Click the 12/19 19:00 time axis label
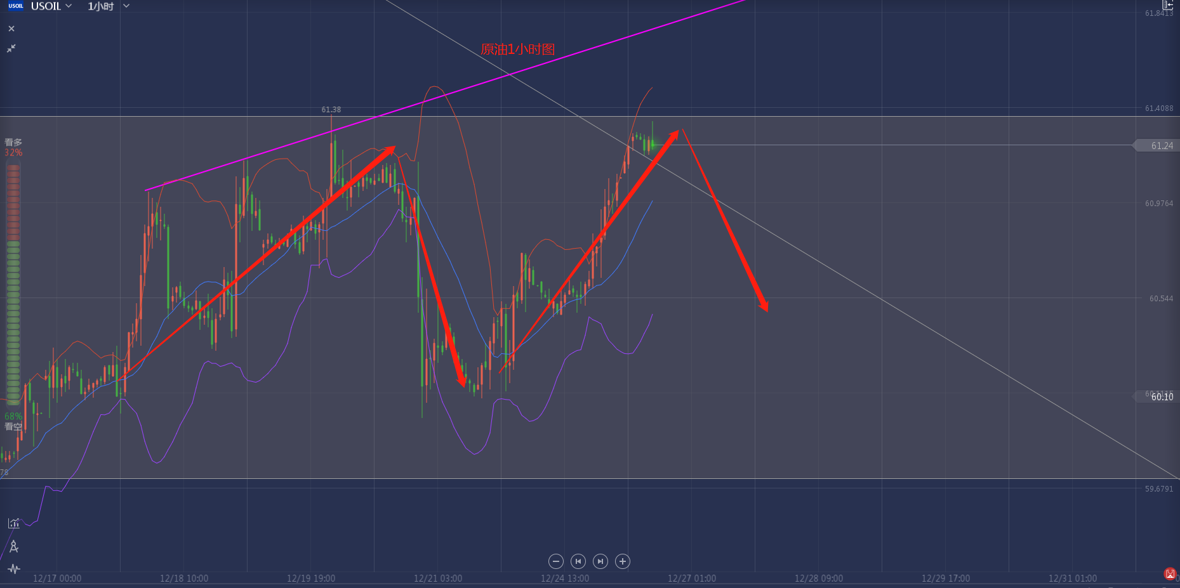Viewport: 1180px width, 588px height. (311, 578)
